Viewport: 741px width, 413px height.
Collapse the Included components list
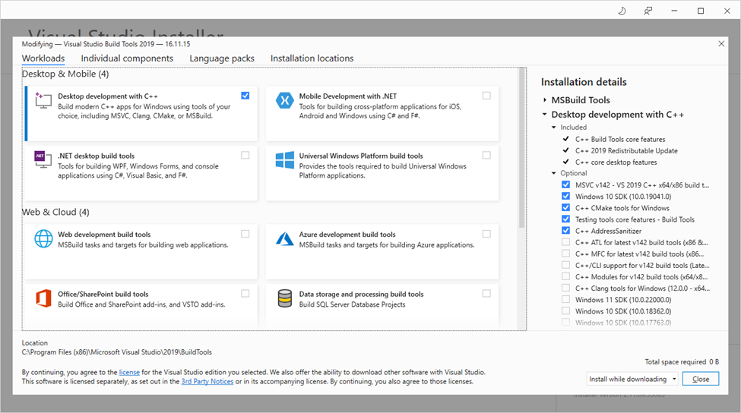pos(554,128)
